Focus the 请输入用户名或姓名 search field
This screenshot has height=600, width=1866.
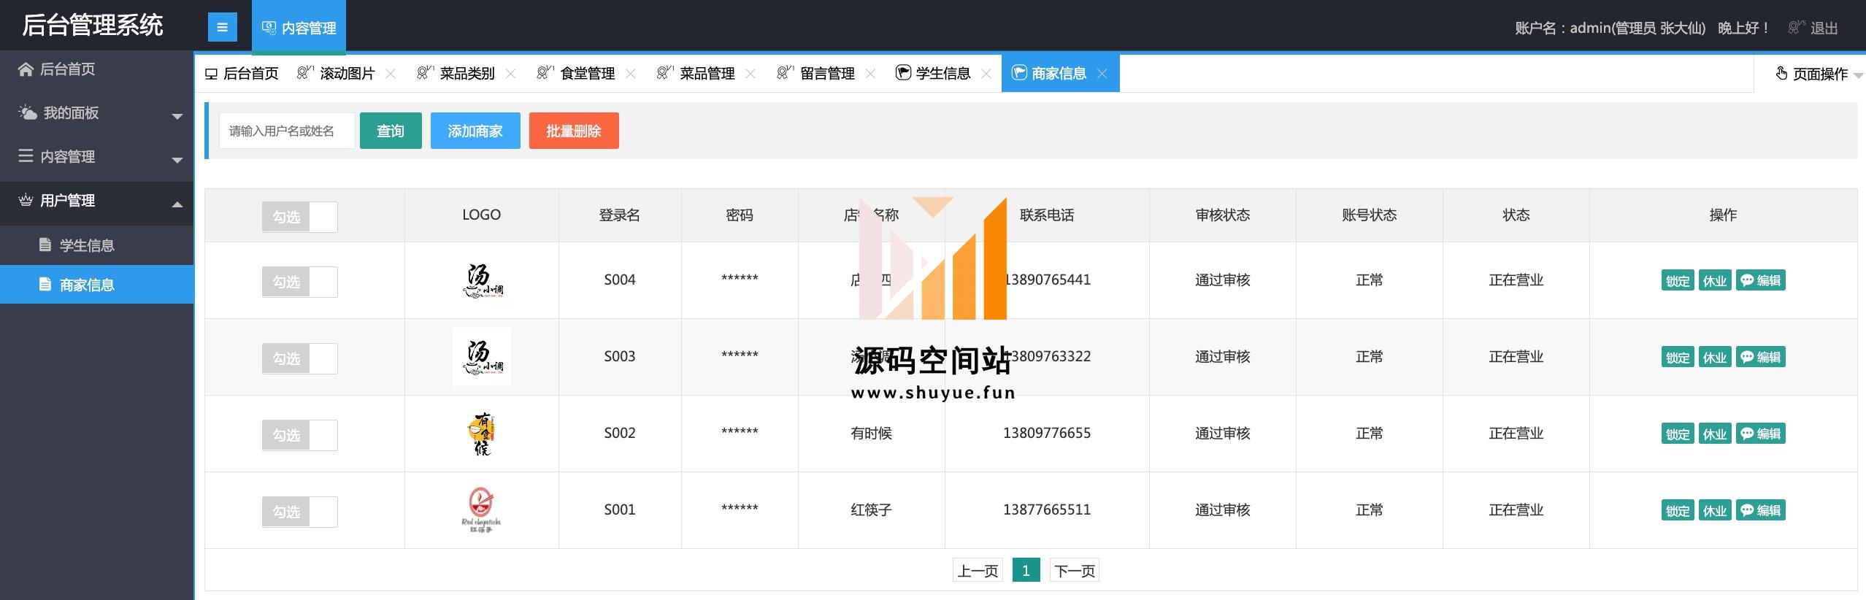tap(287, 131)
